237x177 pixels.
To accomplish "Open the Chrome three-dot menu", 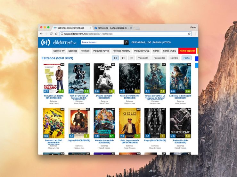I will [195, 34].
